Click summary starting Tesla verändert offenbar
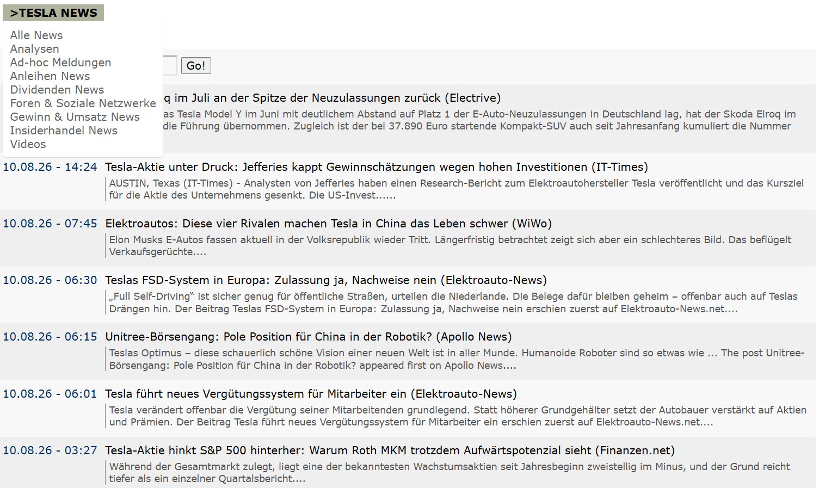Screen dimensions: 819x488 [x=458, y=416]
